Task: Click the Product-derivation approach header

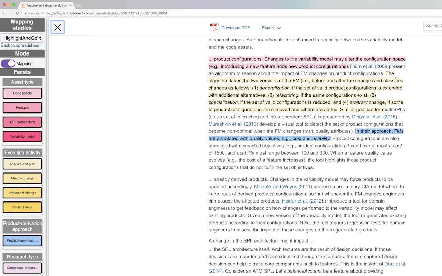Action: click(x=22, y=226)
